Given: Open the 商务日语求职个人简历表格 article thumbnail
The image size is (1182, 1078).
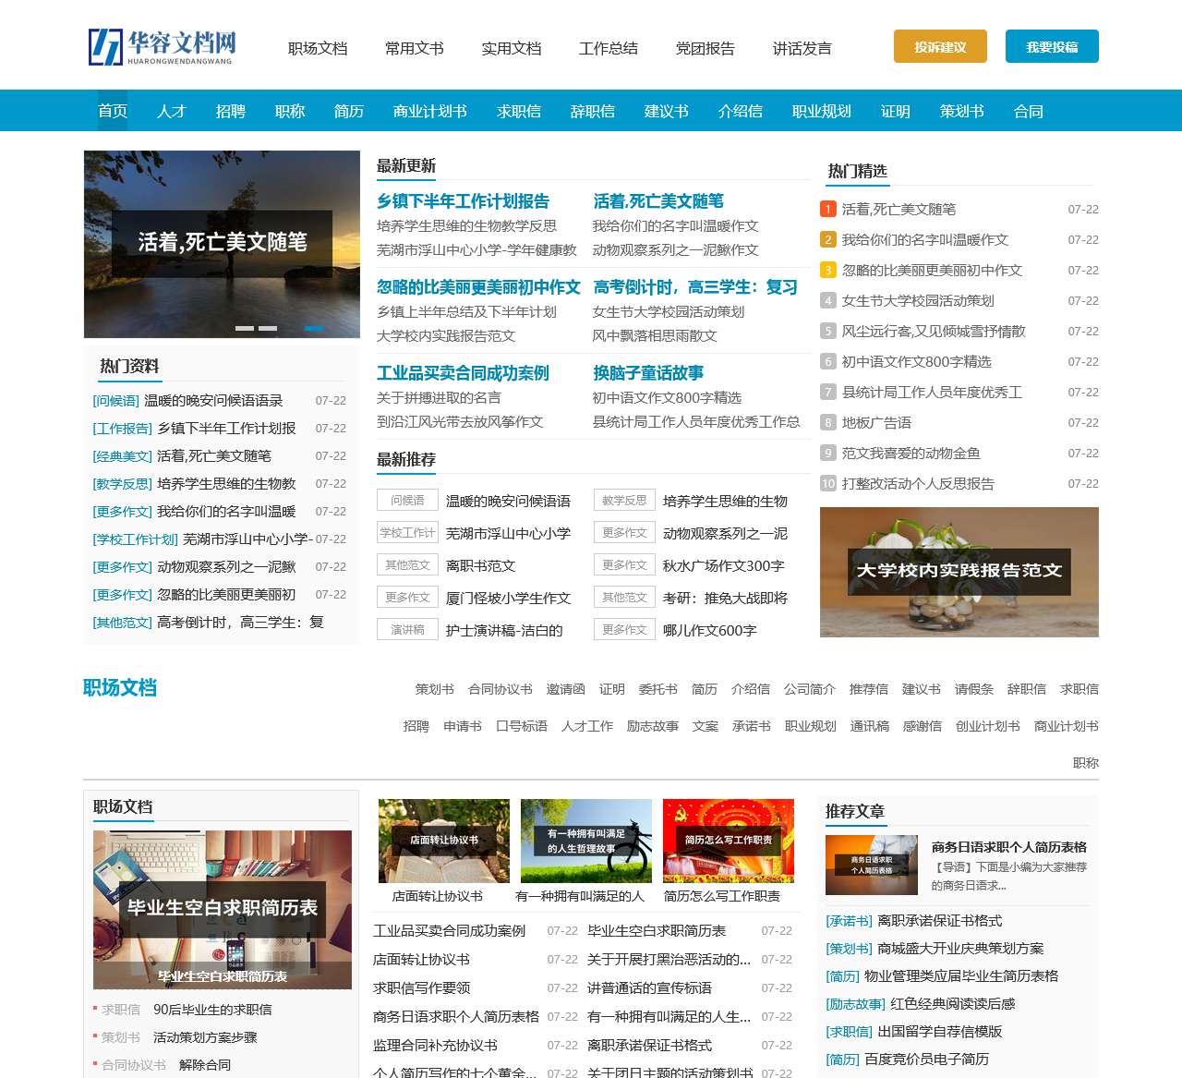Looking at the screenshot, I should pyautogui.click(x=872, y=865).
